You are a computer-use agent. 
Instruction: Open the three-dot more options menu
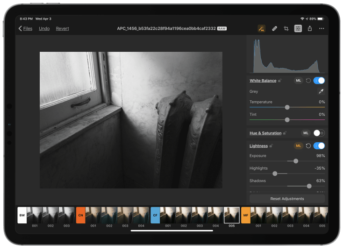(x=322, y=28)
